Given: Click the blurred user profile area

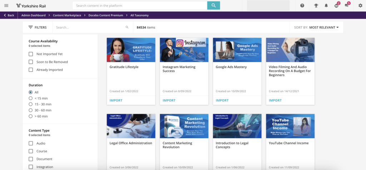Looking at the screenshot, I should click(x=268, y=6).
